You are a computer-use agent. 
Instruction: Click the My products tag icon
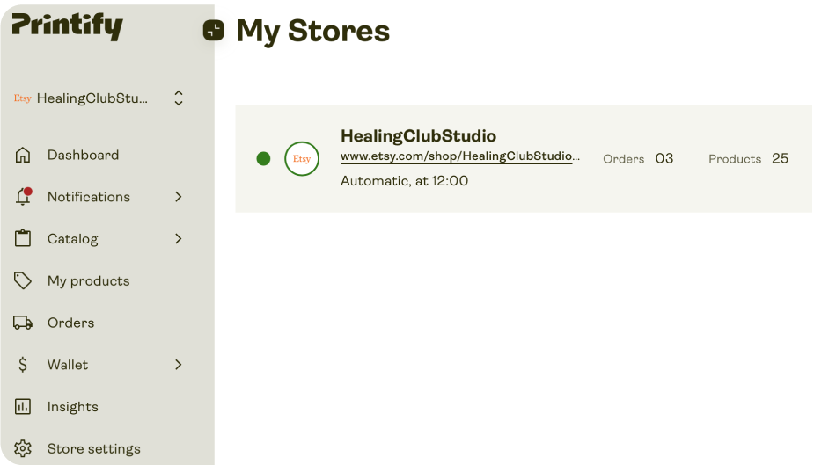click(x=22, y=280)
